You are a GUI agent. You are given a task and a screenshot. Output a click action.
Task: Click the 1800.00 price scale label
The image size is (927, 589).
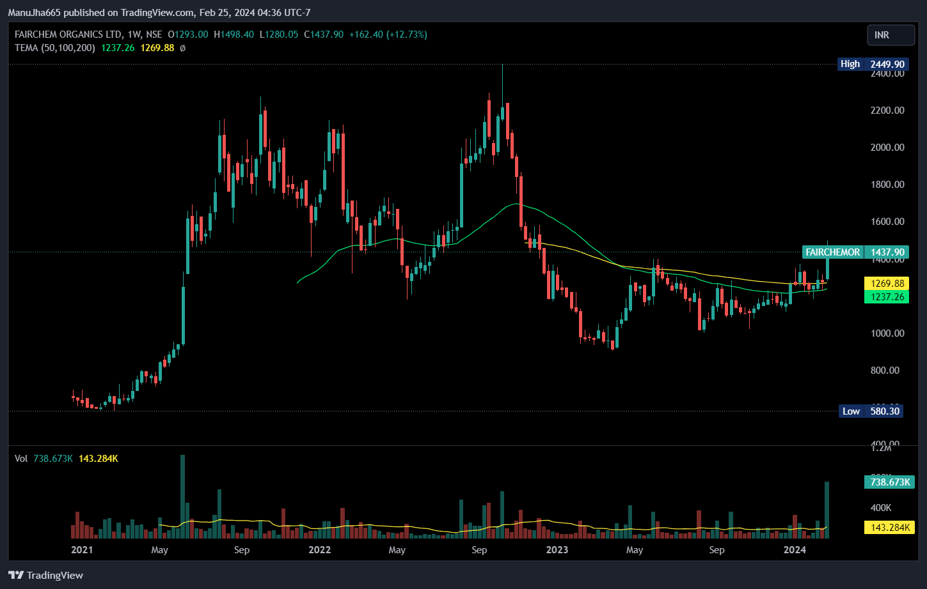pos(887,185)
